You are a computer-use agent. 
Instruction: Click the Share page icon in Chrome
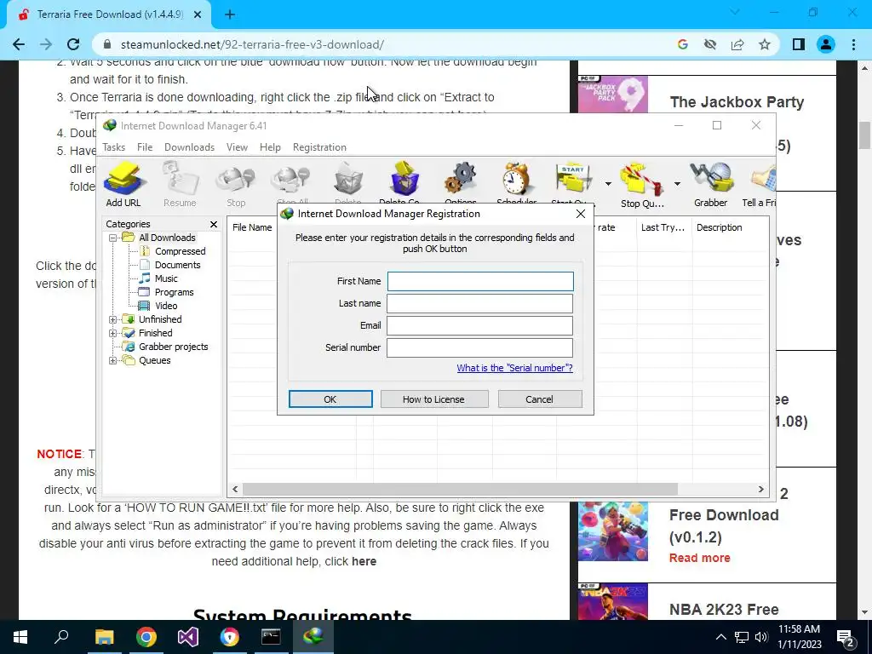tap(737, 44)
